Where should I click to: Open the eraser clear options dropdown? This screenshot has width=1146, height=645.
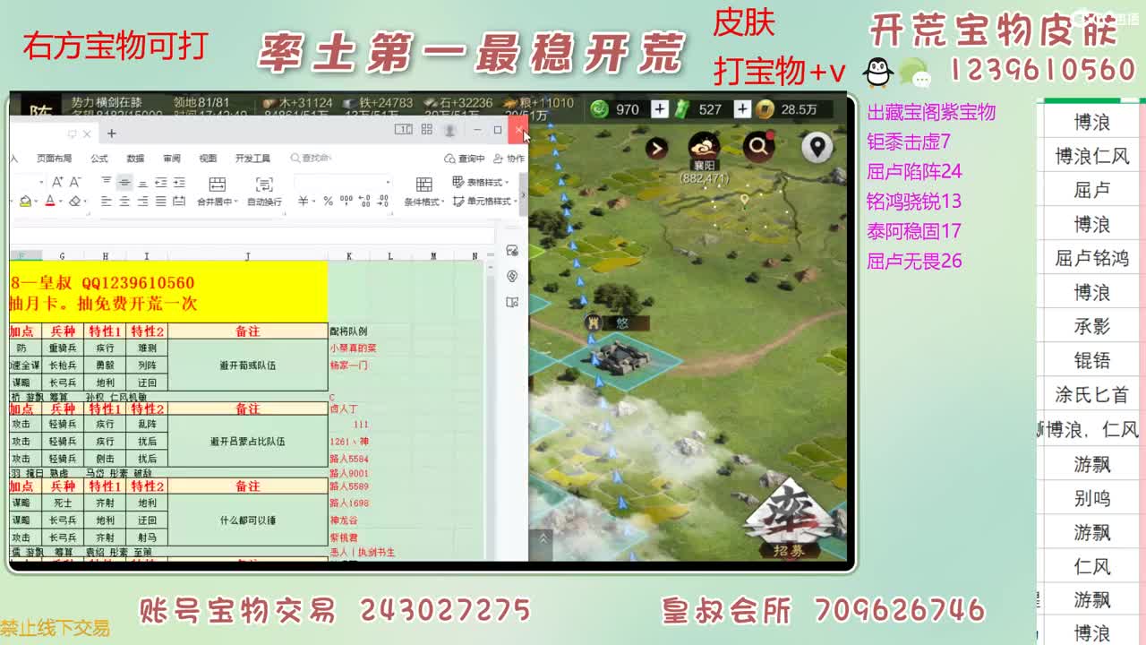click(x=86, y=202)
